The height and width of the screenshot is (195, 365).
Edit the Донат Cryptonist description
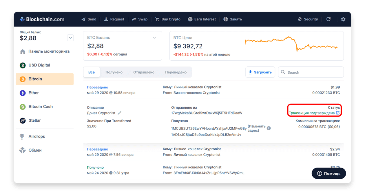pyautogui.click(x=119, y=113)
